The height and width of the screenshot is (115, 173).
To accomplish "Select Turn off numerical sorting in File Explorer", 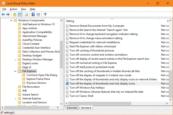I will point(93,63).
